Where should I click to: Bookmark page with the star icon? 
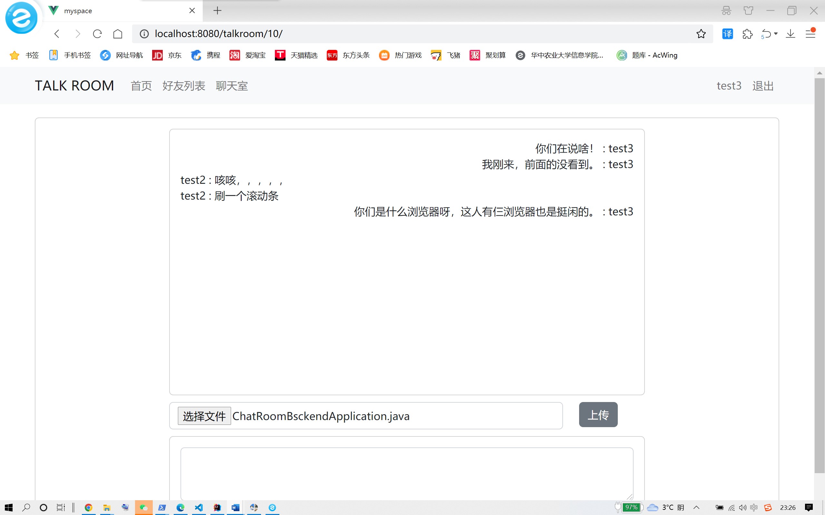(x=701, y=34)
